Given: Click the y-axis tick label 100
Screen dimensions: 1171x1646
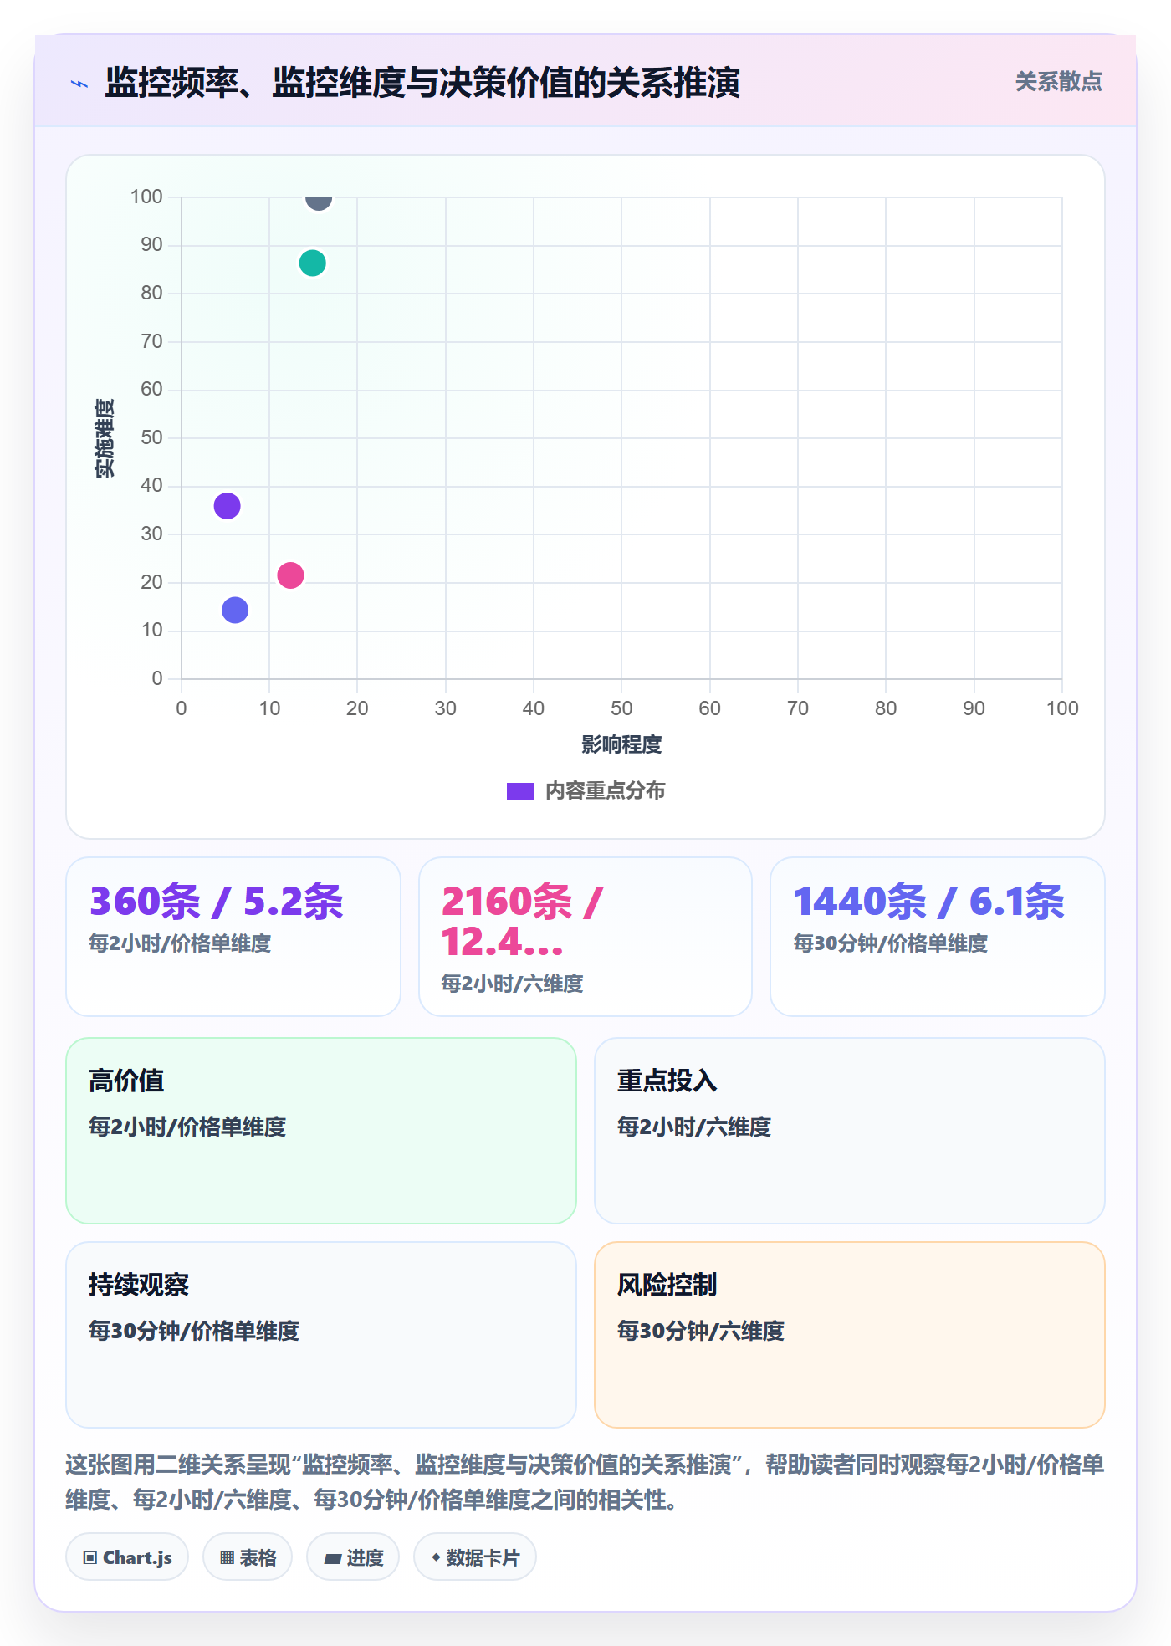Looking at the screenshot, I should coord(146,197).
